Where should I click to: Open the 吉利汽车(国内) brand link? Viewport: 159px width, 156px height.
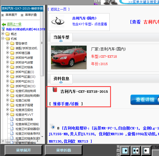coord(84,18)
